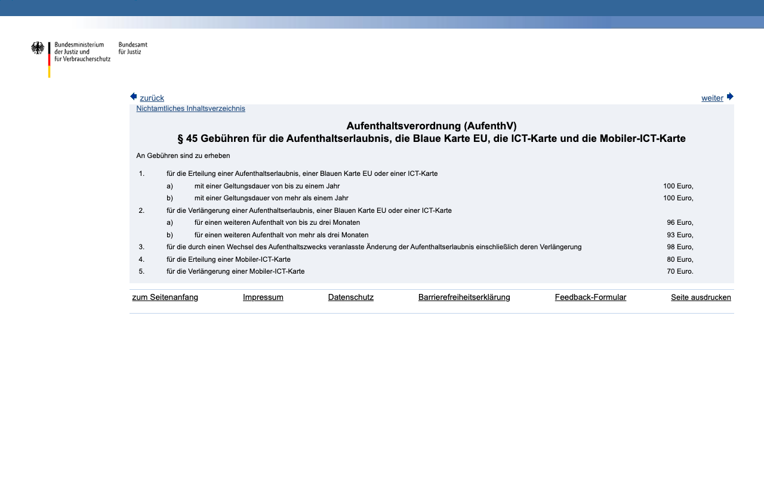Click 'für einen weiteren Aufenthalt von mehr als drei Monaten'
This screenshot has height=477, width=764.
point(282,235)
